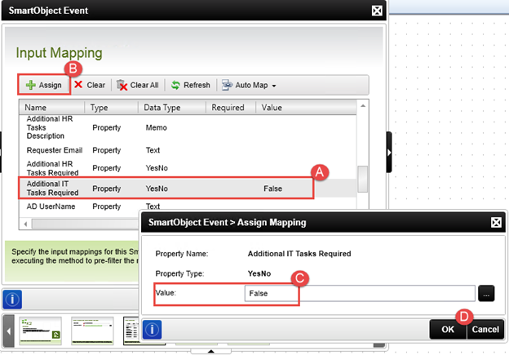Close the SmartObject Event window
Screen dimensions: 509x355
point(377,11)
